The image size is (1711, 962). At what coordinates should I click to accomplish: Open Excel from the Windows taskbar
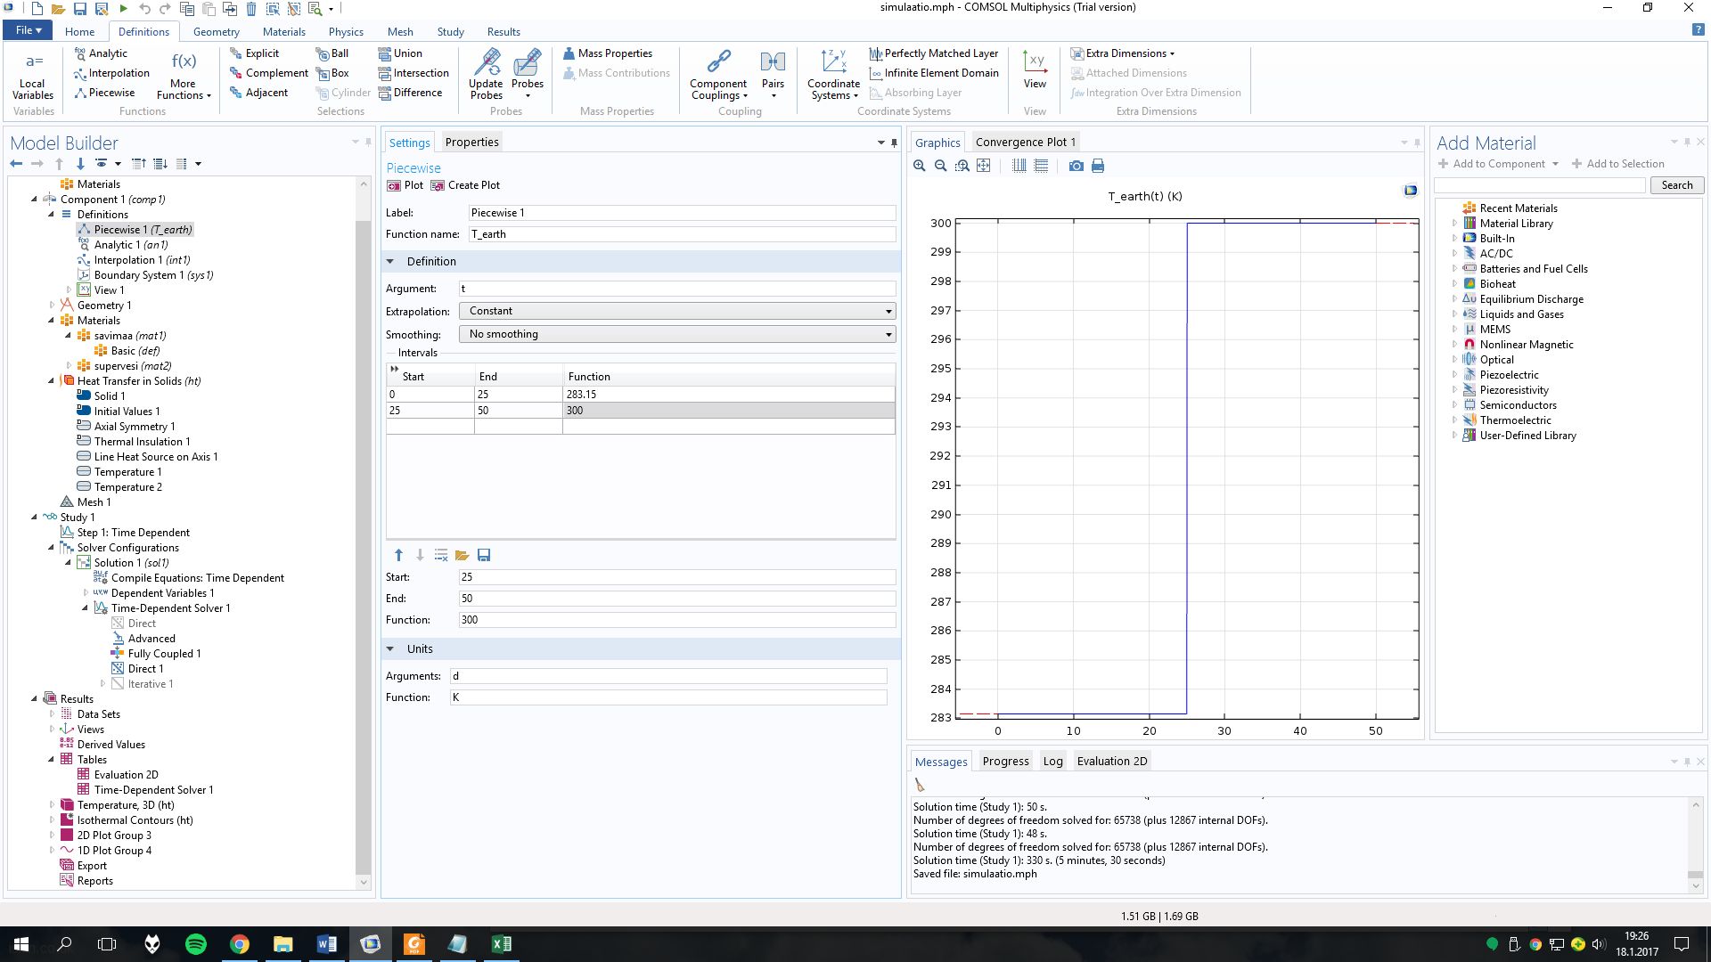click(501, 944)
